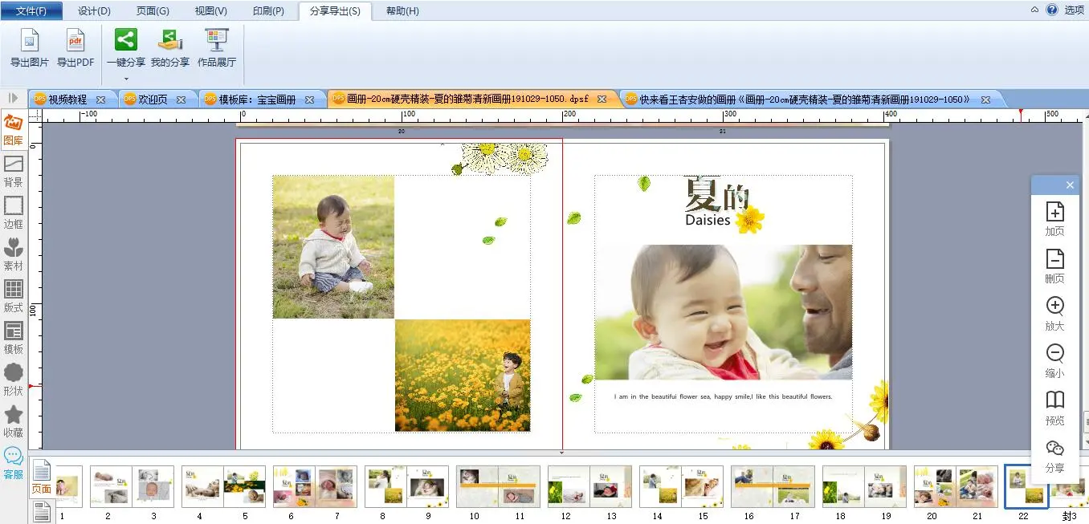1089x524 pixels.
Task: Open the 素材 materials panel
Action: click(13, 254)
